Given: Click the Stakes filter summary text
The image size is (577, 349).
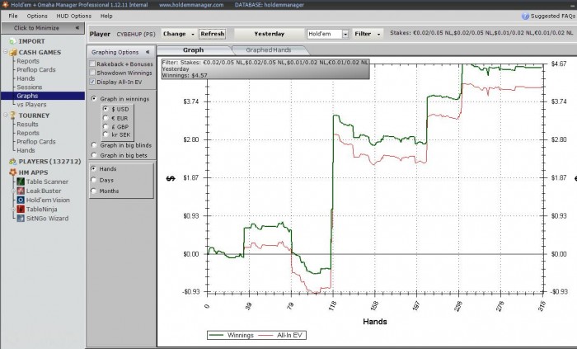Looking at the screenshot, I should coord(481,33).
